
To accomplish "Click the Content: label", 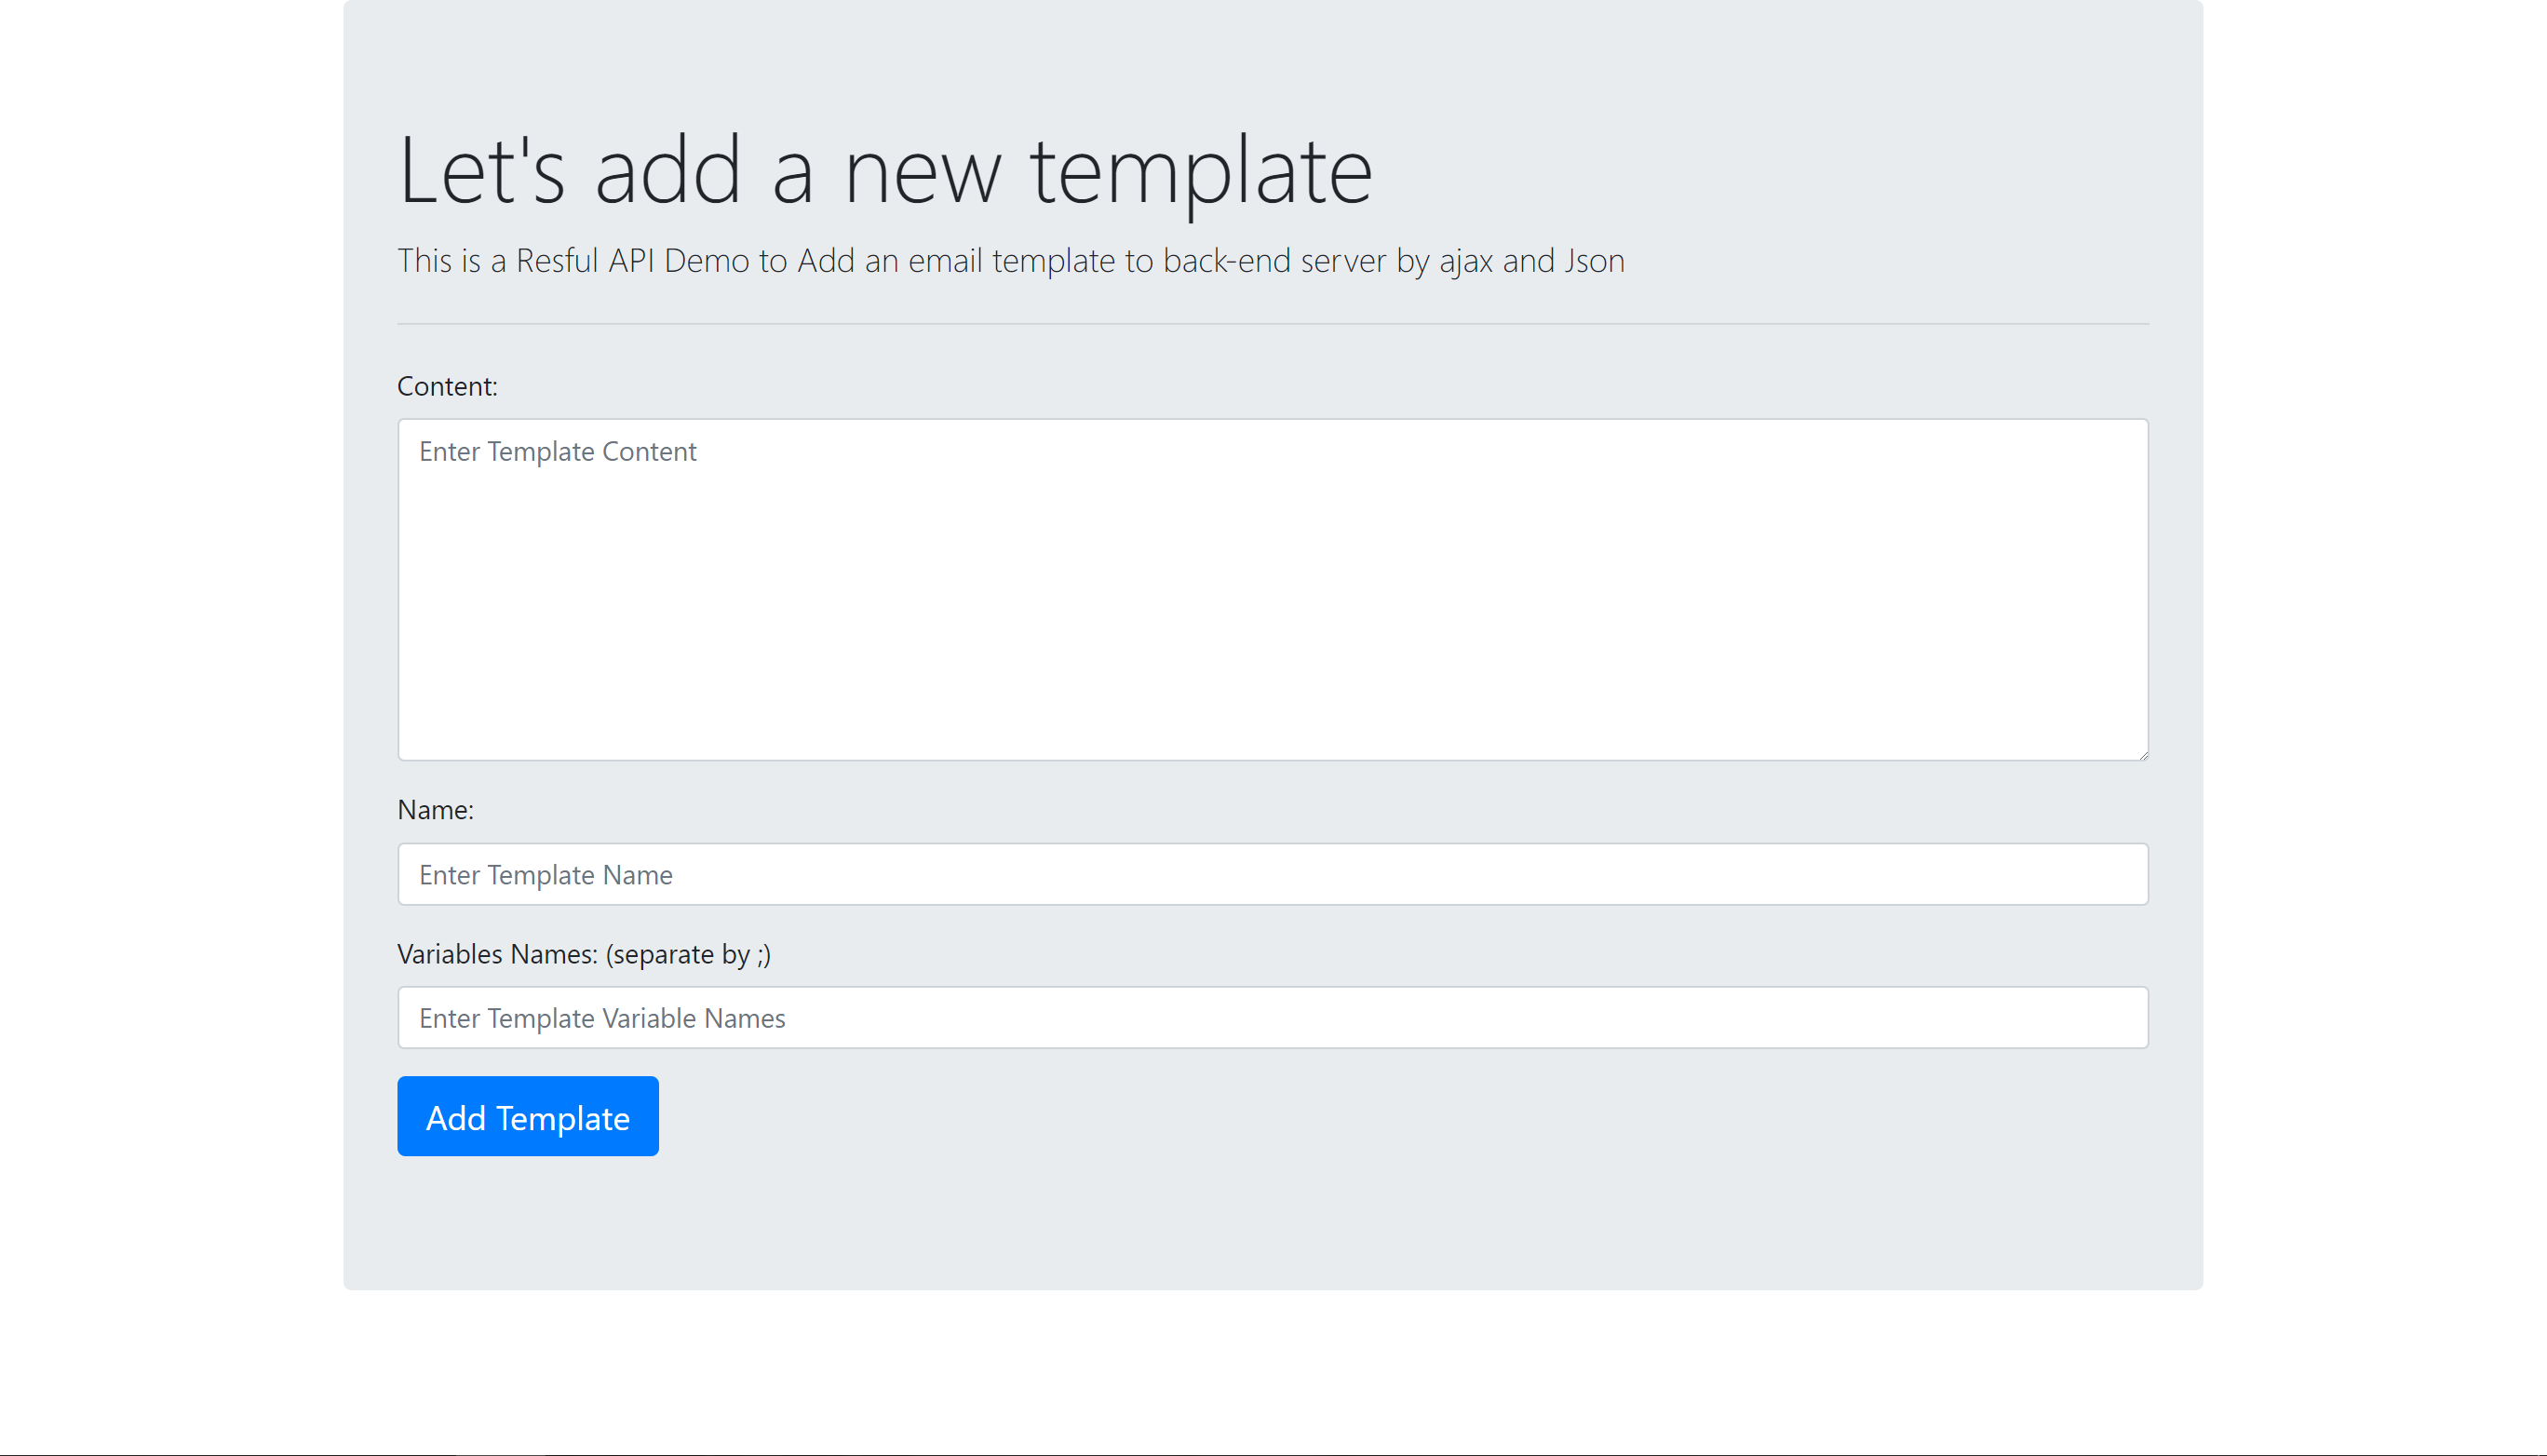I will [x=447, y=386].
